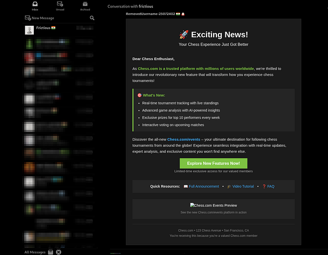This screenshot has width=328, height=255.
Task: Click 'Advanced game analysis' bullet
Action: pos(181,110)
